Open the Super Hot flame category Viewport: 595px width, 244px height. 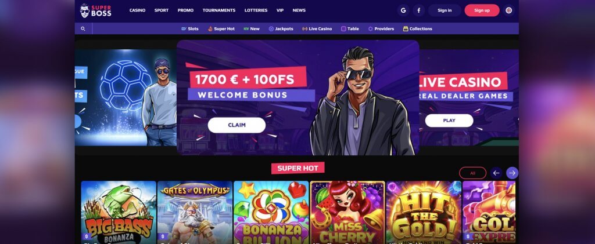221,29
